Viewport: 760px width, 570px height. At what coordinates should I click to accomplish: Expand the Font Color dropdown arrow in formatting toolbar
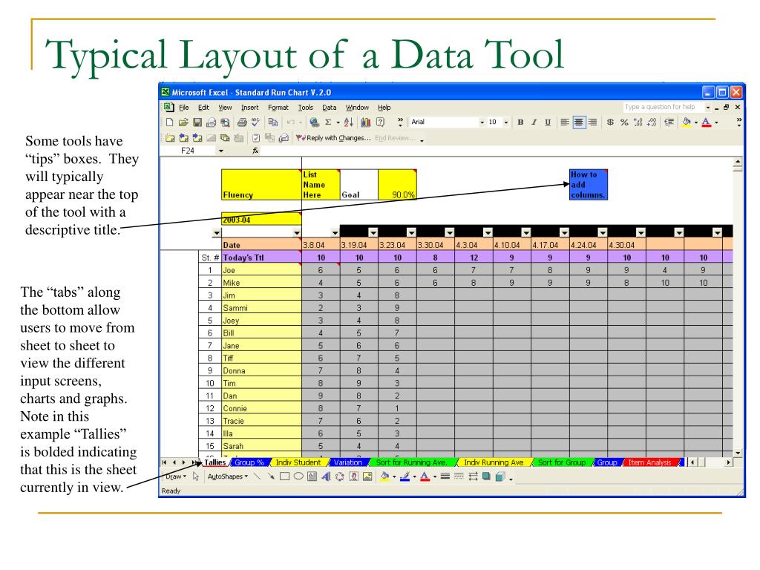pos(716,122)
